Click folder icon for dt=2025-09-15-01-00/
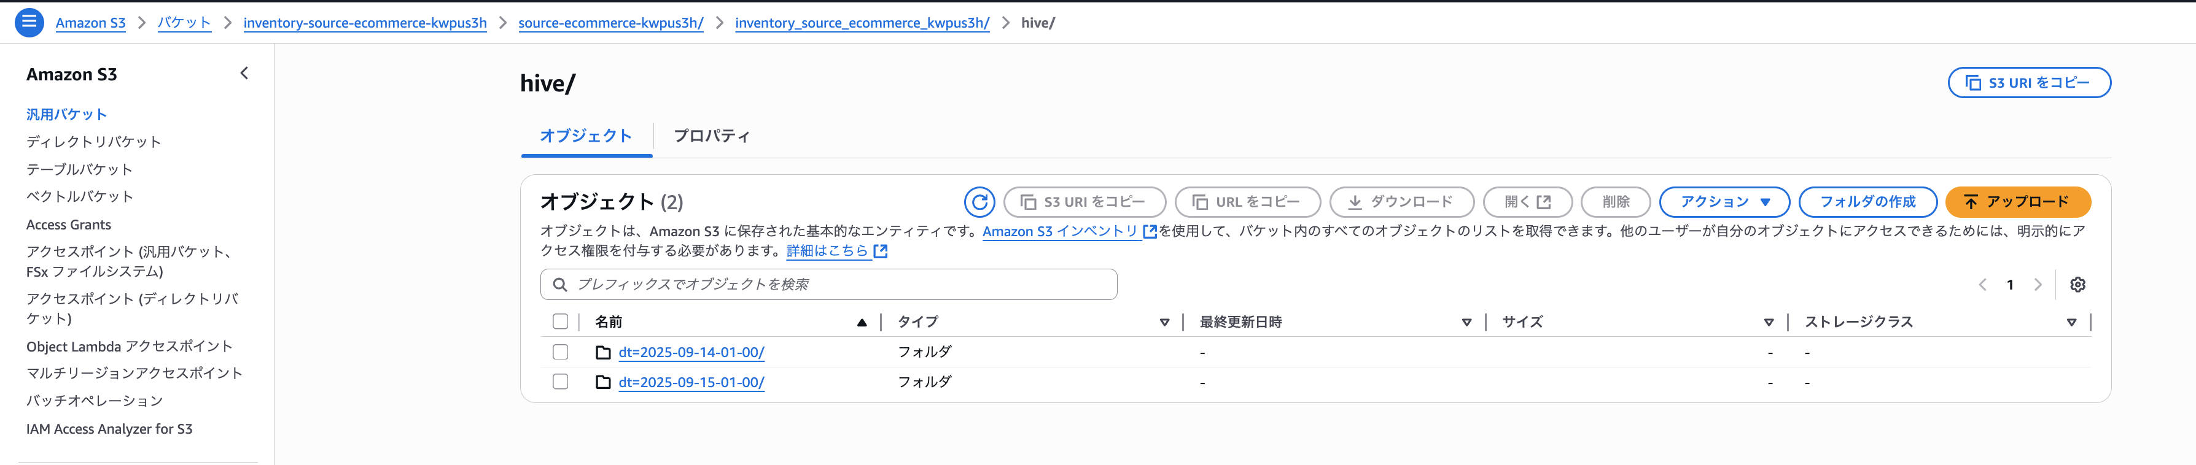 tap(602, 382)
